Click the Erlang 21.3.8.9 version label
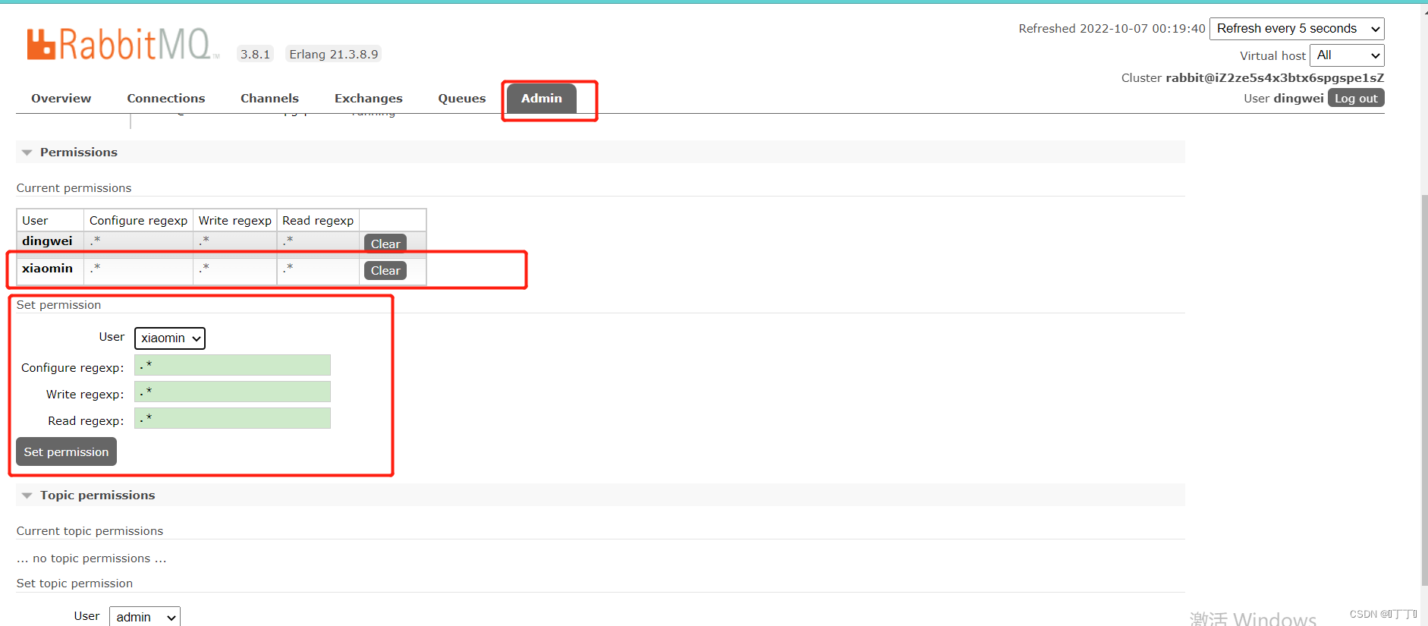1428x626 pixels. pos(334,55)
